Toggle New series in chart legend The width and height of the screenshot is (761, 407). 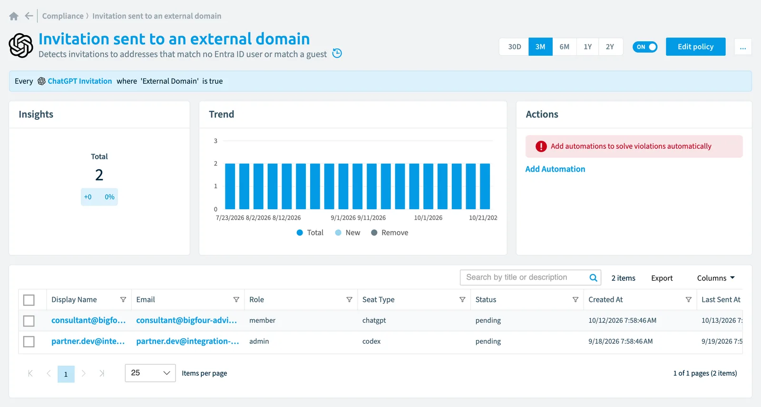348,233
